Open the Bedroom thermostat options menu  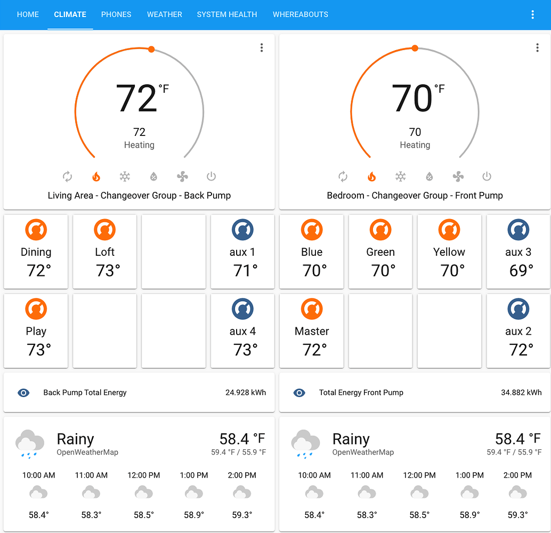(x=537, y=47)
